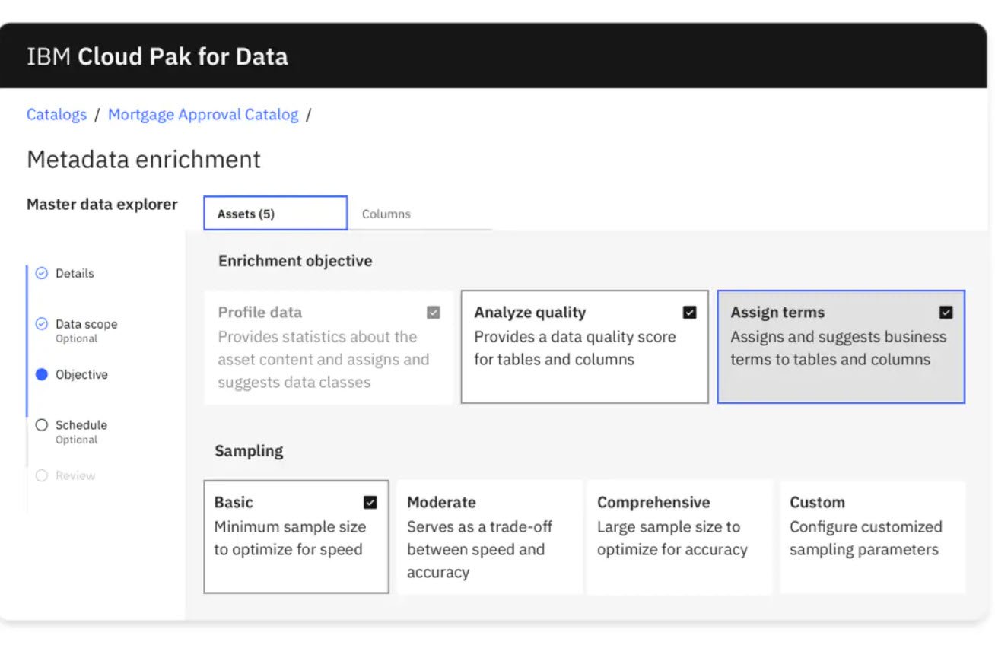
Task: Uncheck the Basic sampling checkbox
Action: (x=370, y=502)
